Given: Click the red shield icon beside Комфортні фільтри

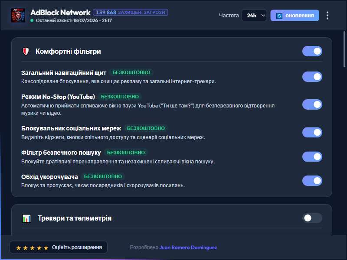Looking at the screenshot, I should click(26, 51).
